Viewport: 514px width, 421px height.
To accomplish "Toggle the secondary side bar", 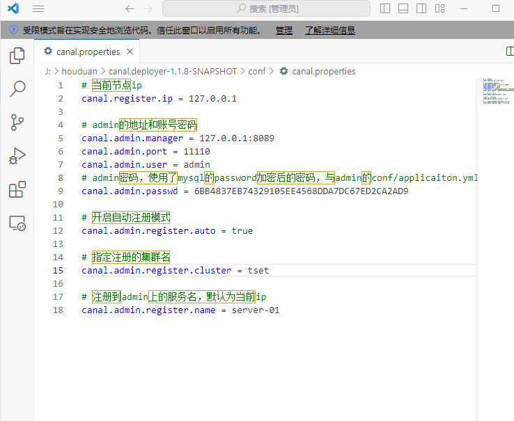I will coord(421,8).
